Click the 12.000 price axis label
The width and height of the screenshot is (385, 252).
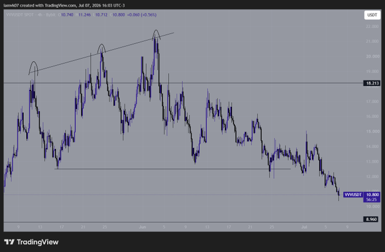click(372, 177)
